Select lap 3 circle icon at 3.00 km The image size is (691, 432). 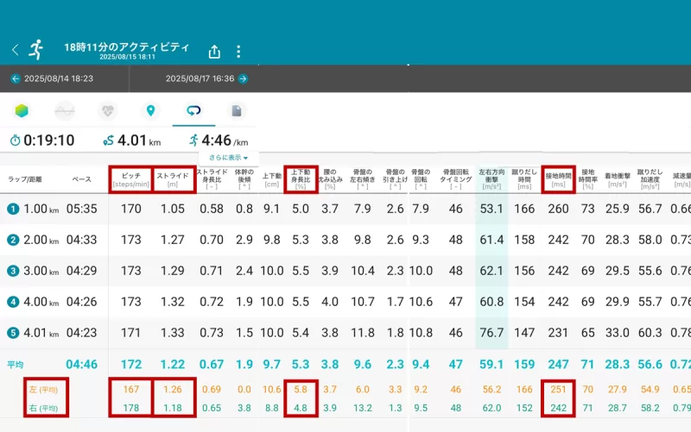(13, 271)
